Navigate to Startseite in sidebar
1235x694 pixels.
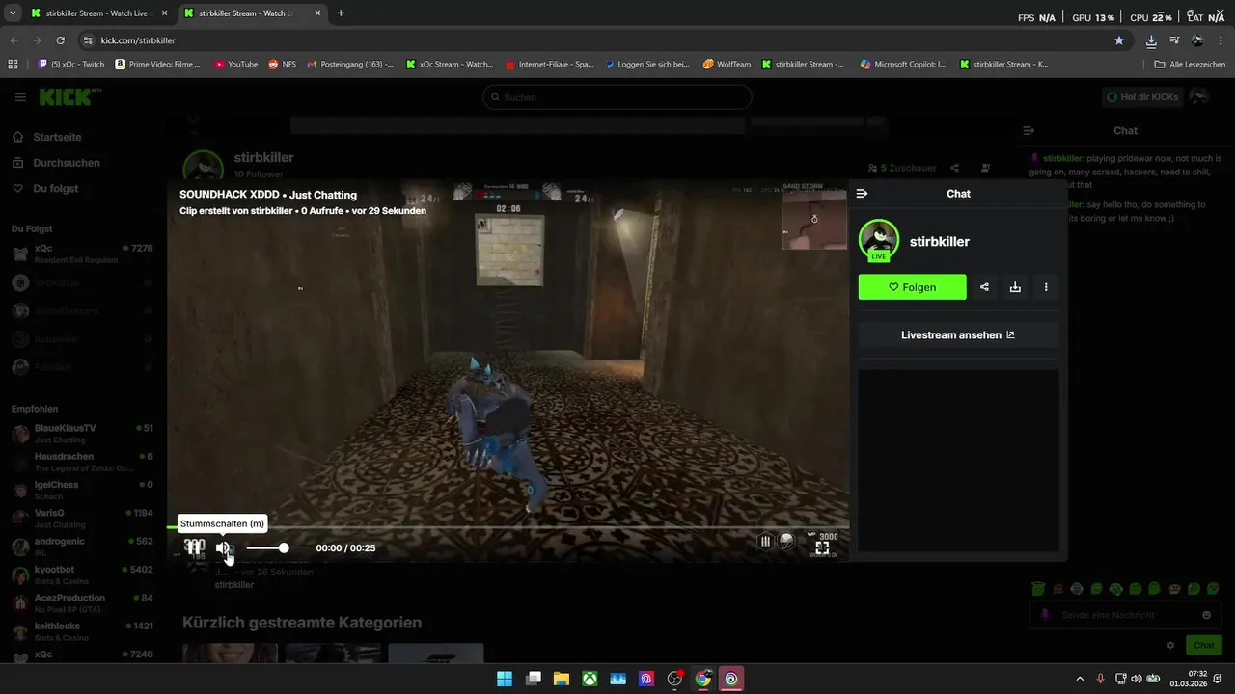coord(57,138)
